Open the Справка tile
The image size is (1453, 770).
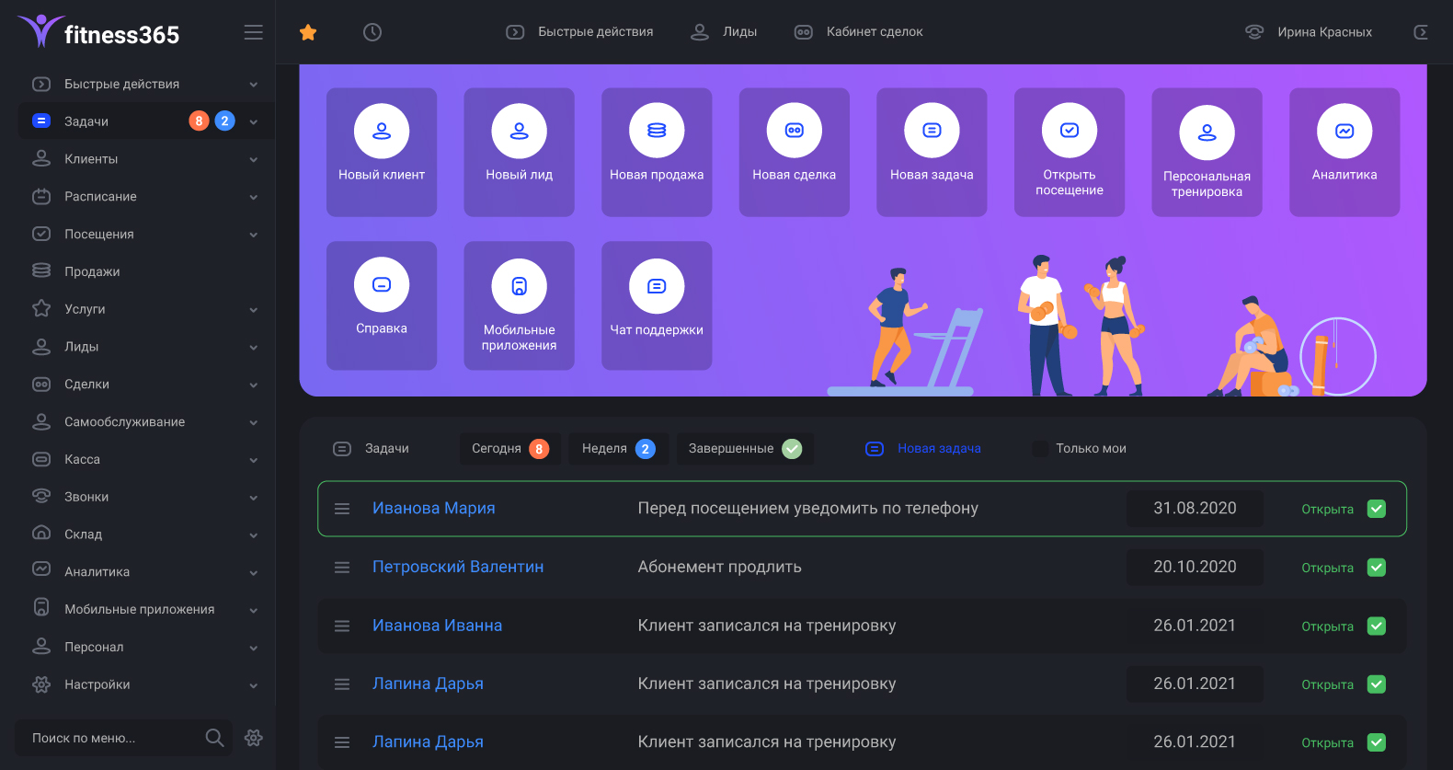point(382,305)
